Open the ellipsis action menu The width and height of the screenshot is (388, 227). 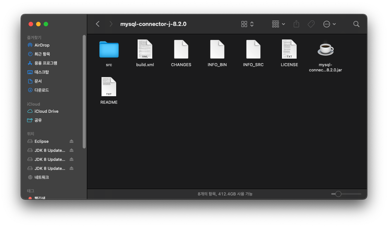coord(329,24)
